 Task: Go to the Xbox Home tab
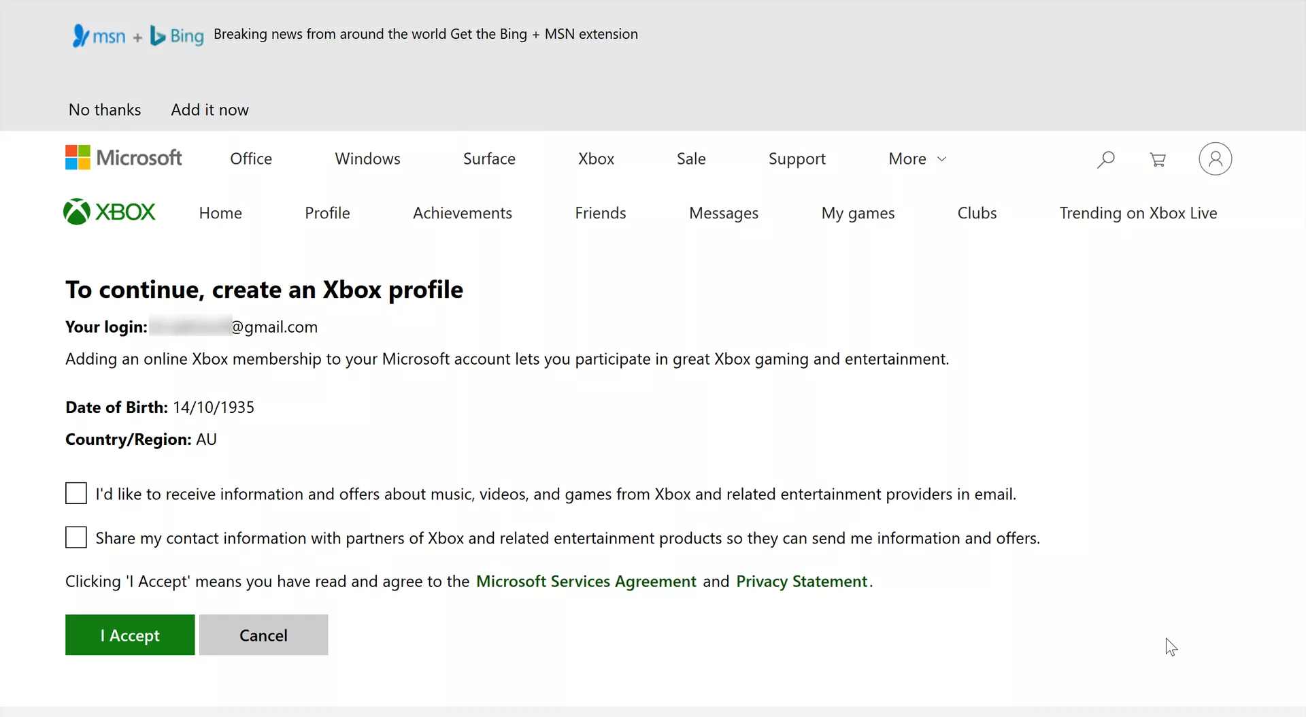pyautogui.click(x=220, y=213)
